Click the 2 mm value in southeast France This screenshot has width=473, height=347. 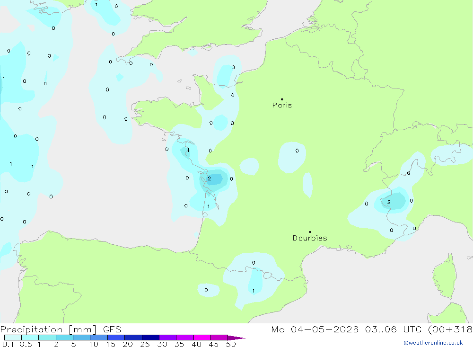point(389,202)
